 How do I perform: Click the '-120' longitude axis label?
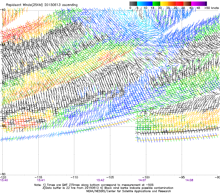tap(3, 178)
